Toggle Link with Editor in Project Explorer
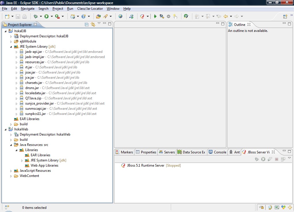 93,24
